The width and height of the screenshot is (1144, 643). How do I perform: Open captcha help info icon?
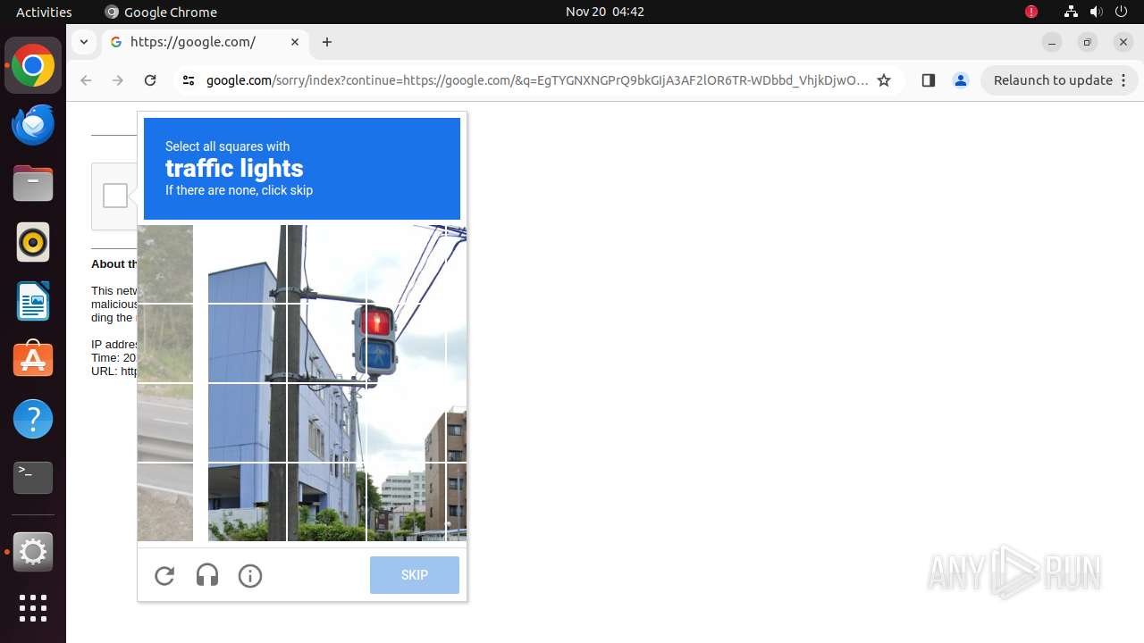pos(250,576)
